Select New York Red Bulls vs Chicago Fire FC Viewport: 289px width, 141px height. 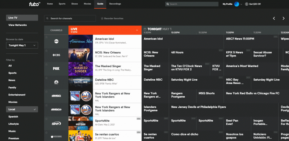256,96
